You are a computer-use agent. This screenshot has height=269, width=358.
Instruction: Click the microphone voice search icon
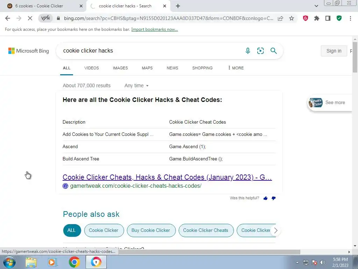[x=248, y=50]
